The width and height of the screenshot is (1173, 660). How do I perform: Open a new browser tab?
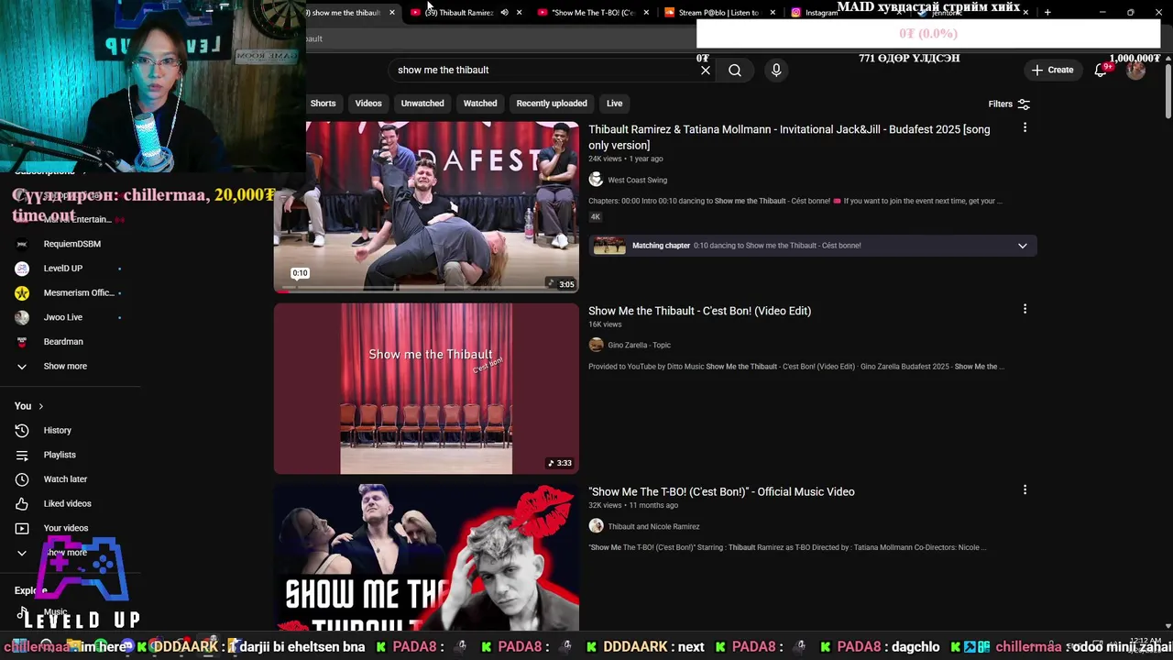click(1047, 12)
